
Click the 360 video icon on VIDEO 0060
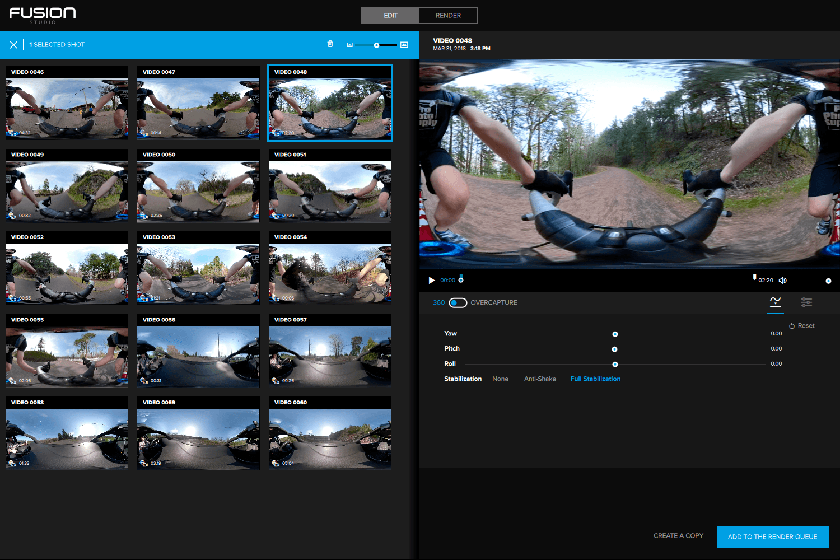pyautogui.click(x=276, y=463)
